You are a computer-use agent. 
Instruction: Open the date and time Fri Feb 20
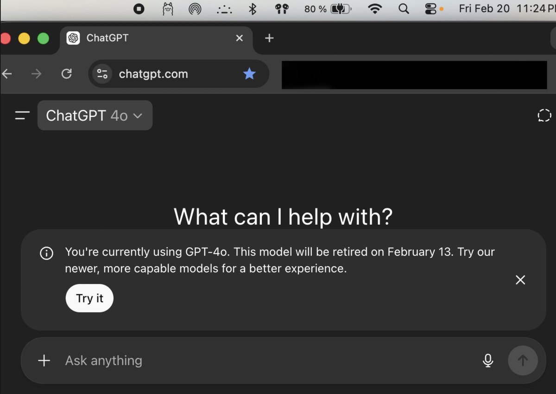pos(507,9)
